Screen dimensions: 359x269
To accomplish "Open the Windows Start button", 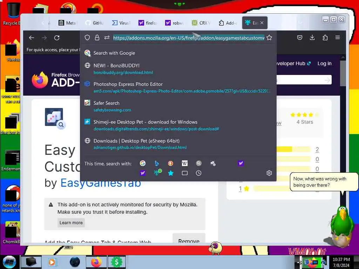I will [x=9, y=262].
